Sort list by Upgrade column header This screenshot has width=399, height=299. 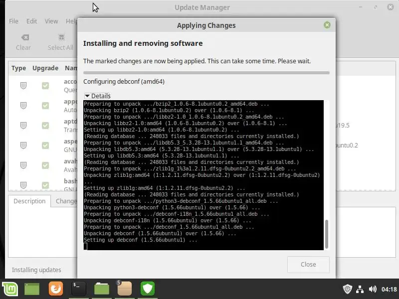(x=45, y=68)
